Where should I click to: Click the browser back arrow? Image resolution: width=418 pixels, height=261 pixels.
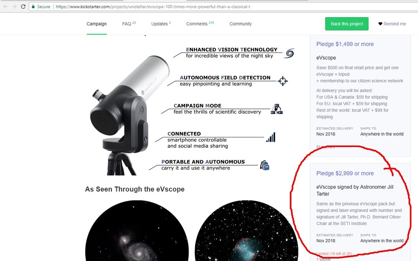click(5, 7)
